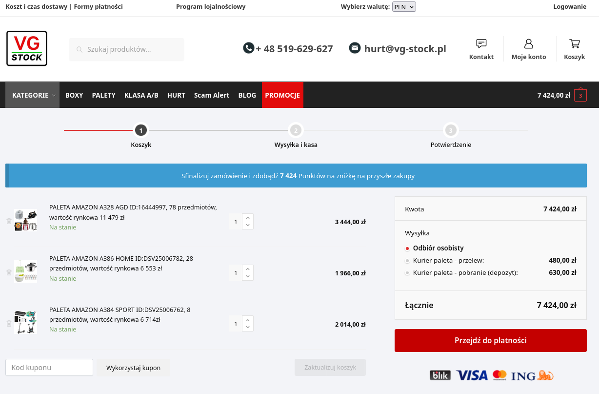Click quantity field for PALETA A386 HOME
Image resolution: width=599 pixels, height=394 pixels.
click(236, 273)
